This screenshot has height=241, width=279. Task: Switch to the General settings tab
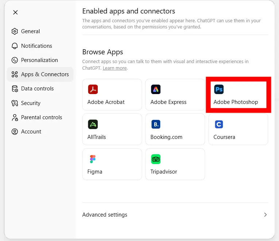click(x=30, y=31)
